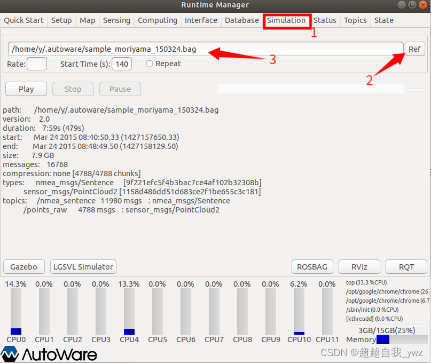Open the Topics tab

click(355, 20)
